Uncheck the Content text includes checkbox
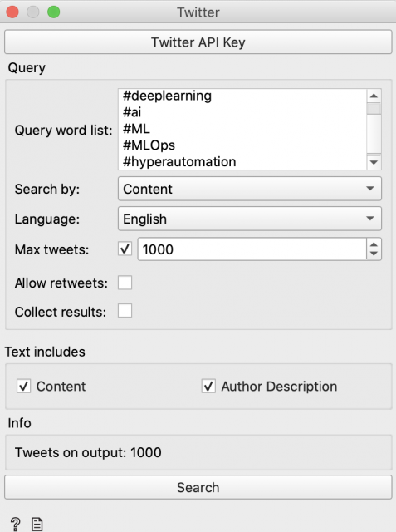 coord(24,386)
